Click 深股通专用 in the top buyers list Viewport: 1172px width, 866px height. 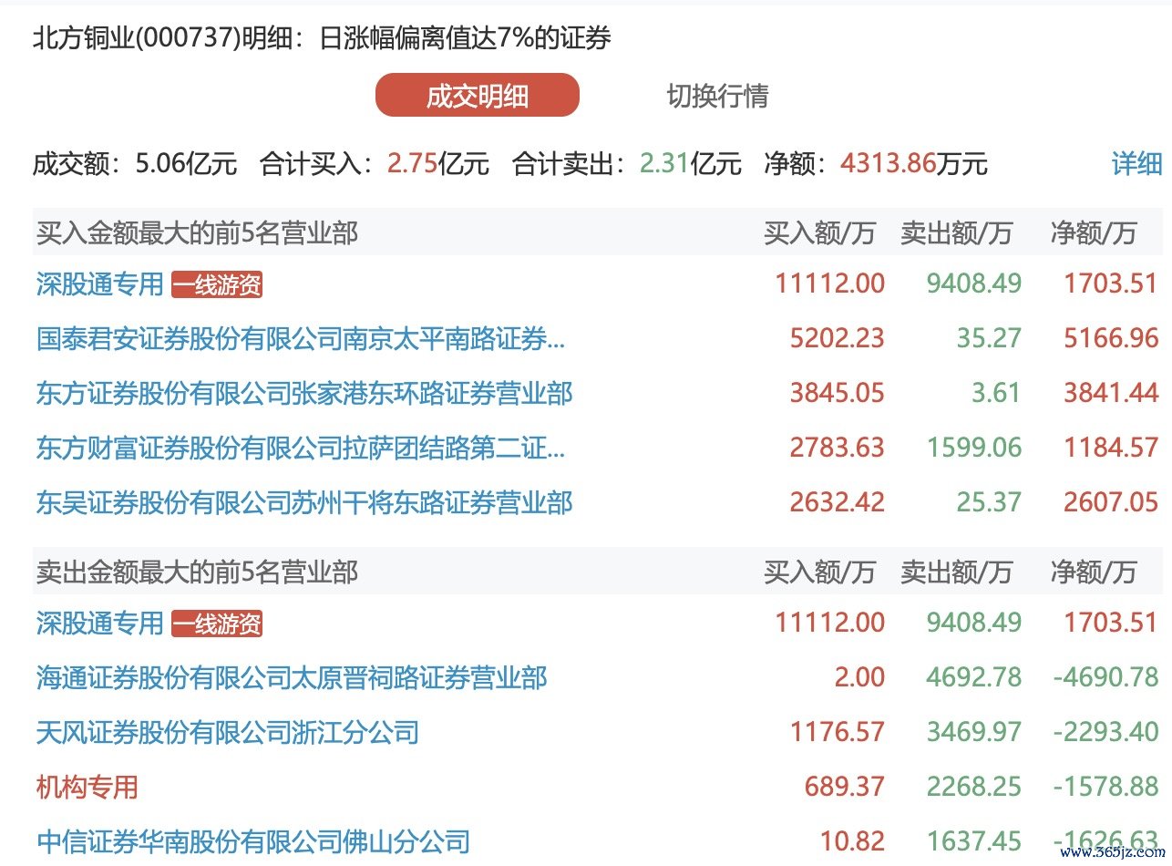99,284
